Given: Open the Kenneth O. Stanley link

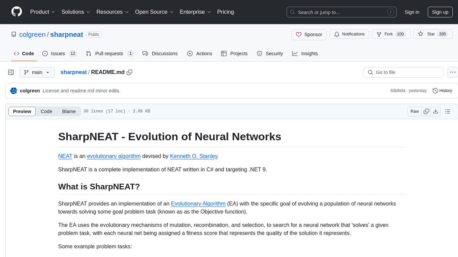Looking at the screenshot, I should click(x=194, y=156).
